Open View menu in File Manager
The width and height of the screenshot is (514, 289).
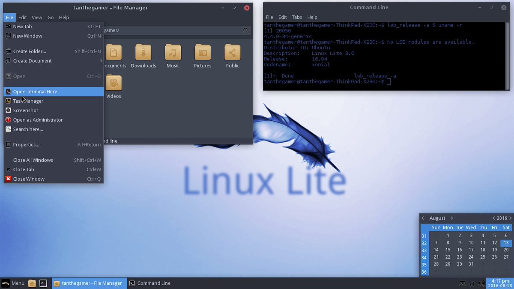pos(37,18)
